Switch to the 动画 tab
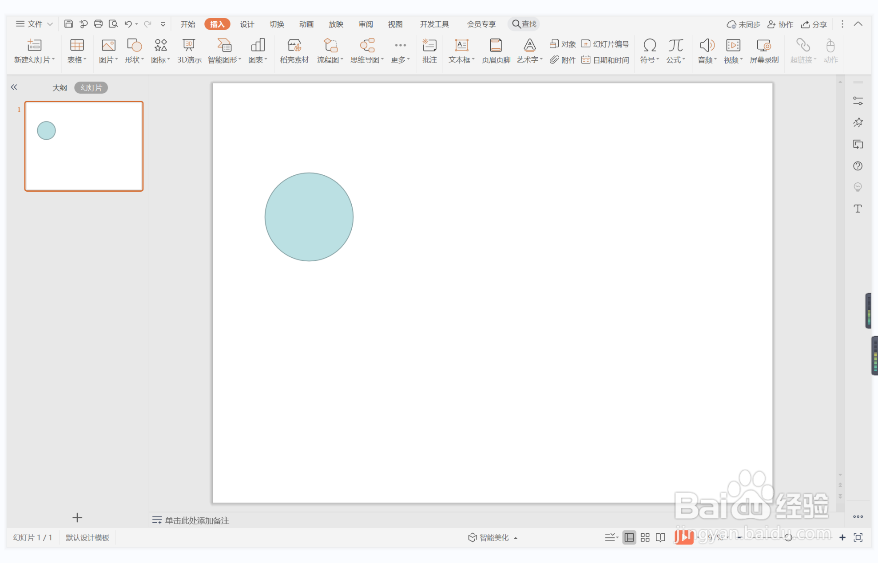The width and height of the screenshot is (878, 563). tap(306, 24)
